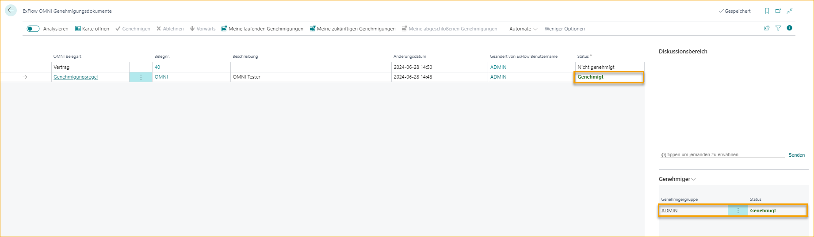Viewport: 814px width, 237px height.
Task: Open the row menu for ADMIN approver
Action: 738,211
